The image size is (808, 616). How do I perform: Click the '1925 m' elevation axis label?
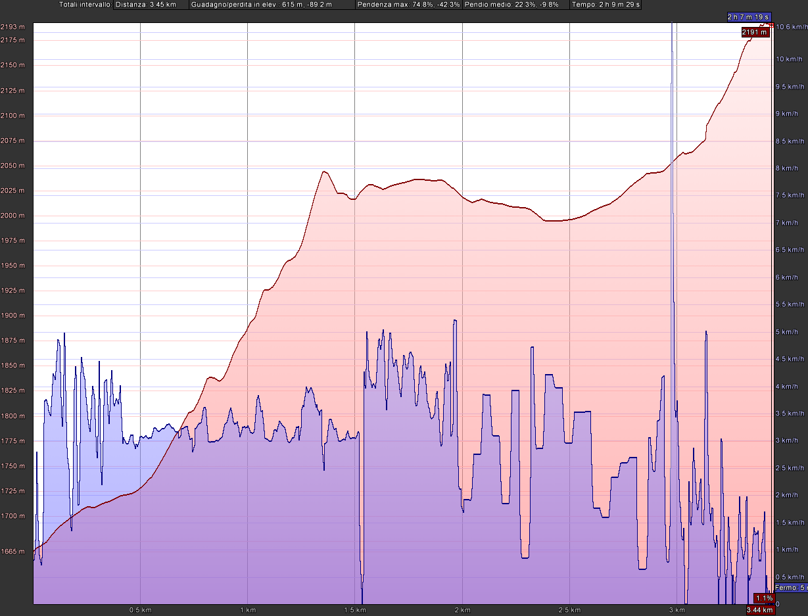(x=13, y=291)
